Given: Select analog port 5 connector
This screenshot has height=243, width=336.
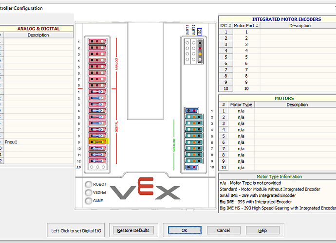Looking at the screenshot, I should pos(97,67).
